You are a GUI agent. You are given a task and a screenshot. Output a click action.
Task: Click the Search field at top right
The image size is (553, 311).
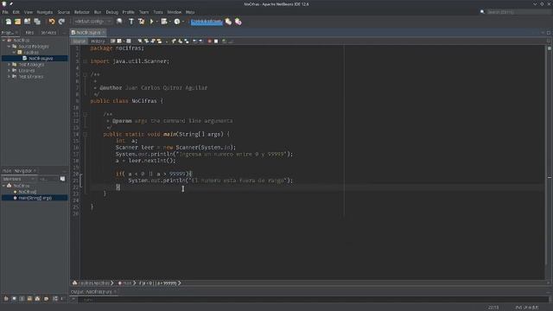tap(518, 12)
